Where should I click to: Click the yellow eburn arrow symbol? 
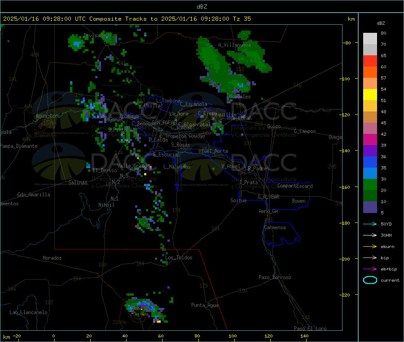click(x=370, y=247)
